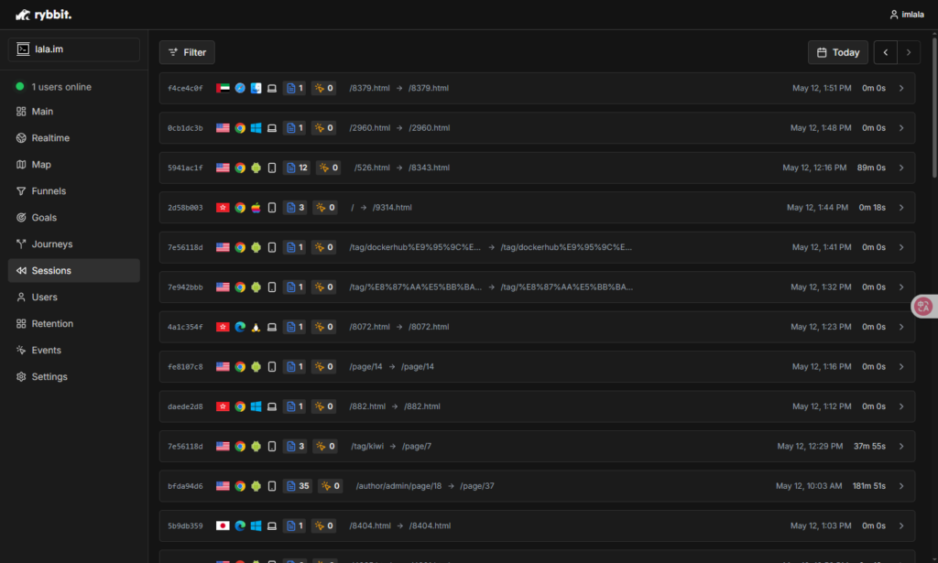Go to previous day with left arrow
This screenshot has height=563, width=938.
pos(885,52)
